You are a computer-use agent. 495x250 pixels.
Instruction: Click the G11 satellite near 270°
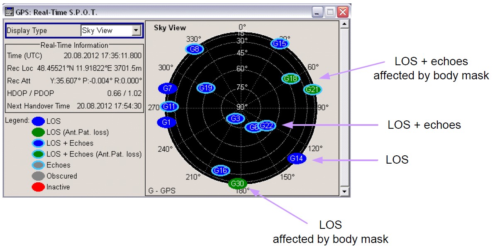(169, 107)
